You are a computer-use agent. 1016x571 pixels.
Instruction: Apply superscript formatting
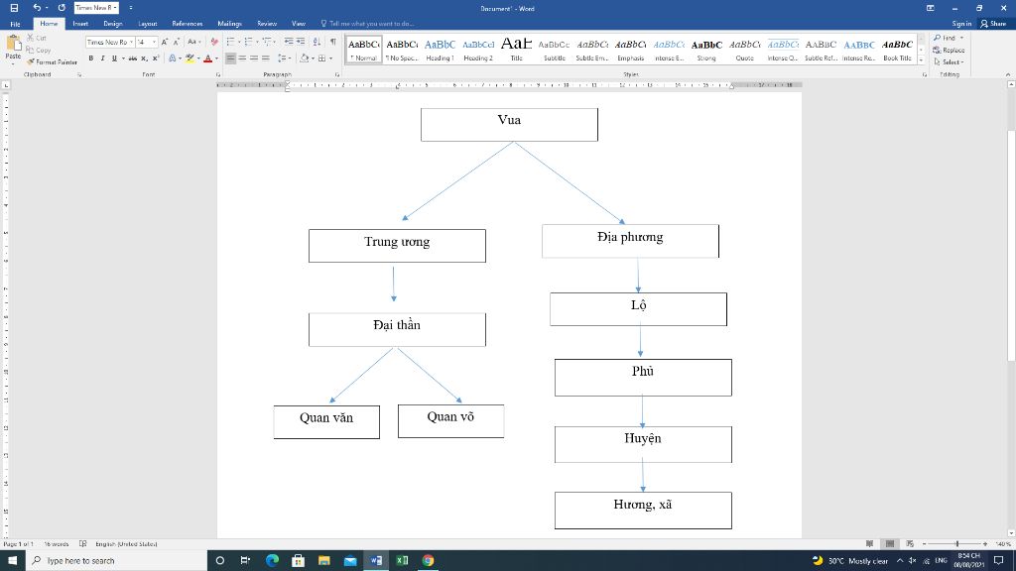pos(156,58)
